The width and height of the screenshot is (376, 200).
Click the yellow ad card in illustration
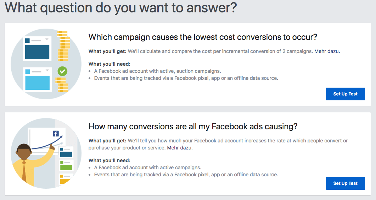(66, 180)
